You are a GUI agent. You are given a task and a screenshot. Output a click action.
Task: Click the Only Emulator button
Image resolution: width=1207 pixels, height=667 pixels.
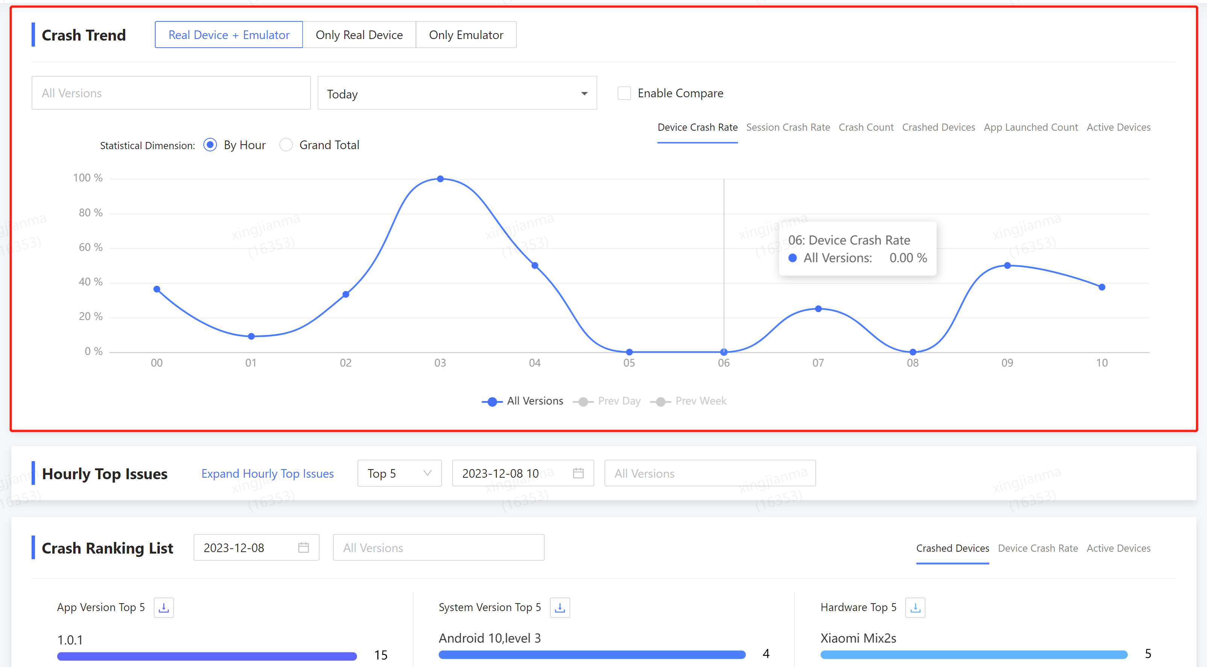click(466, 34)
